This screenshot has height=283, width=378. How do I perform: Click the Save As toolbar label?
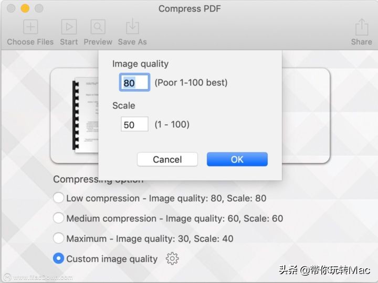point(132,42)
